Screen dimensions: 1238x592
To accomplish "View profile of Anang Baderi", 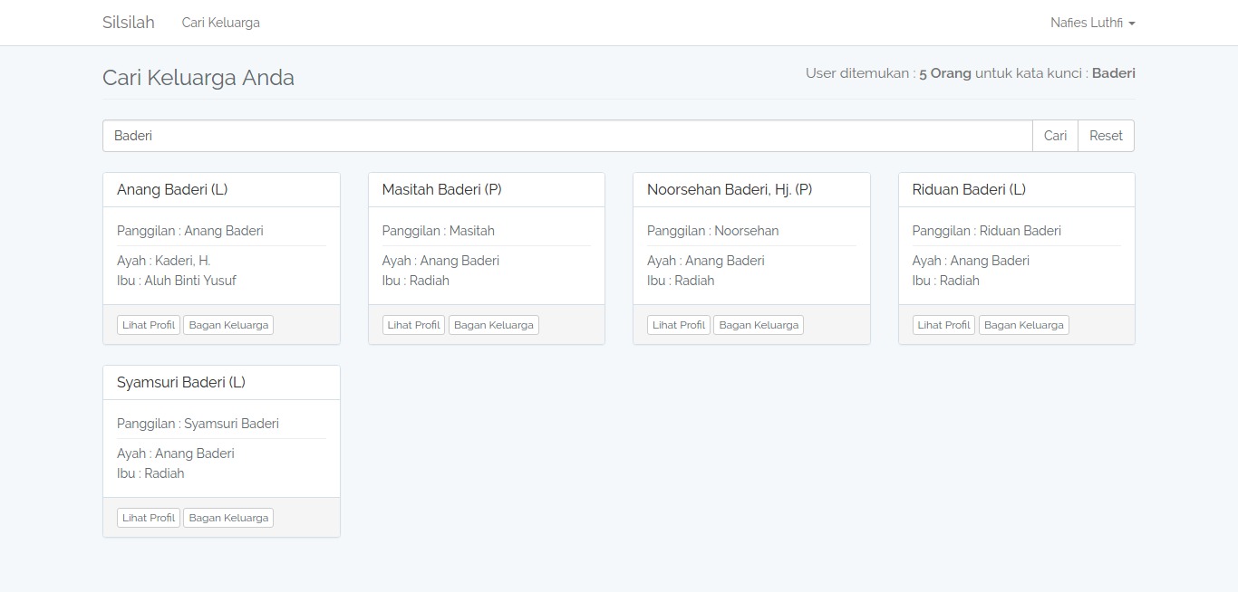I will [x=148, y=324].
